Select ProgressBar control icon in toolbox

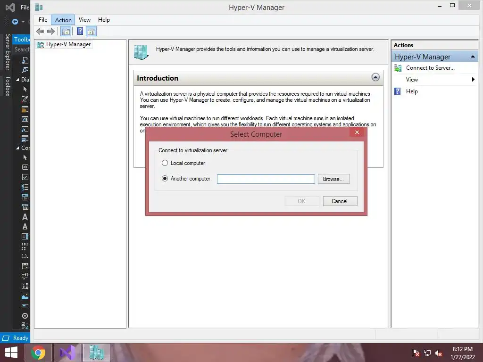(25, 305)
